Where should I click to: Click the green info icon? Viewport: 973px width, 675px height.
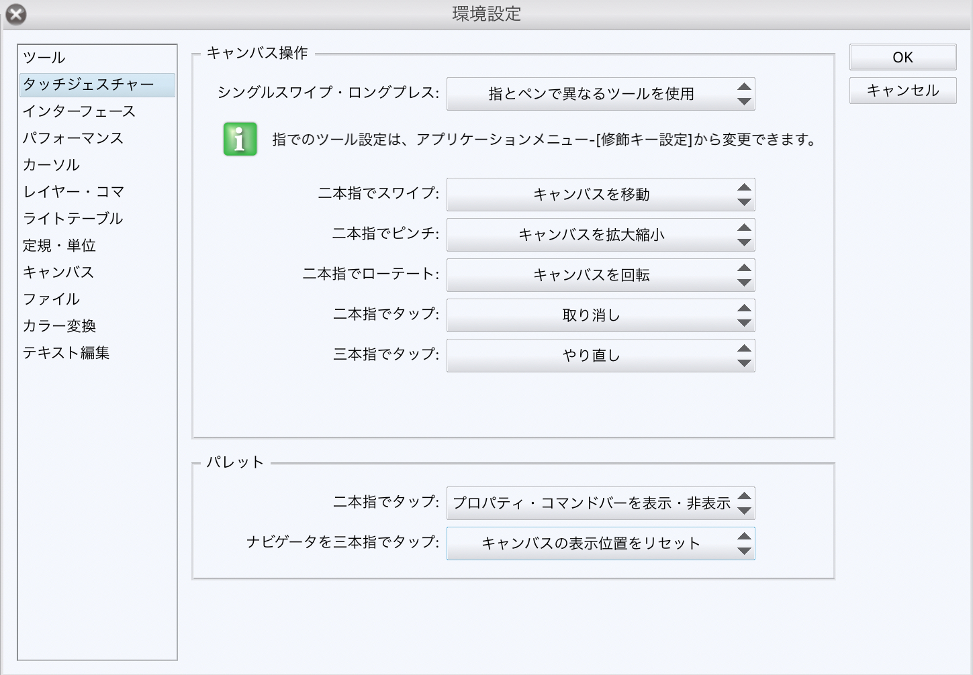click(240, 139)
